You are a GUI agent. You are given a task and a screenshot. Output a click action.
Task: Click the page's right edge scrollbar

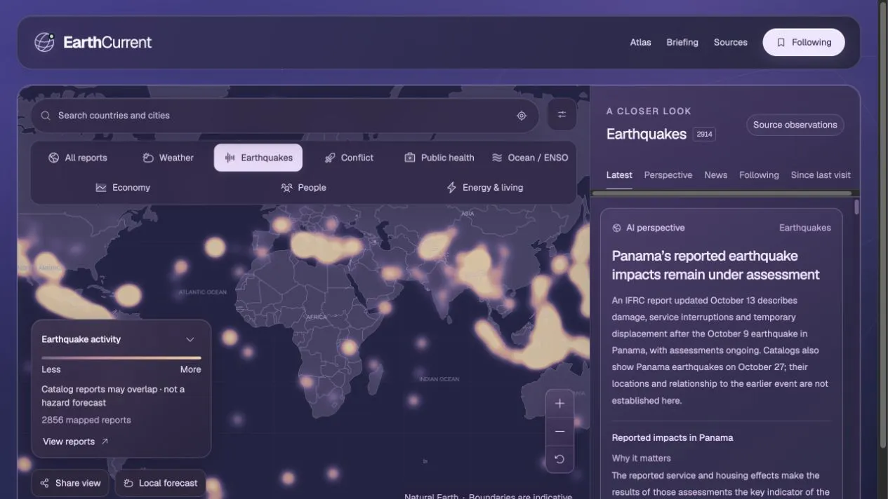(883, 224)
